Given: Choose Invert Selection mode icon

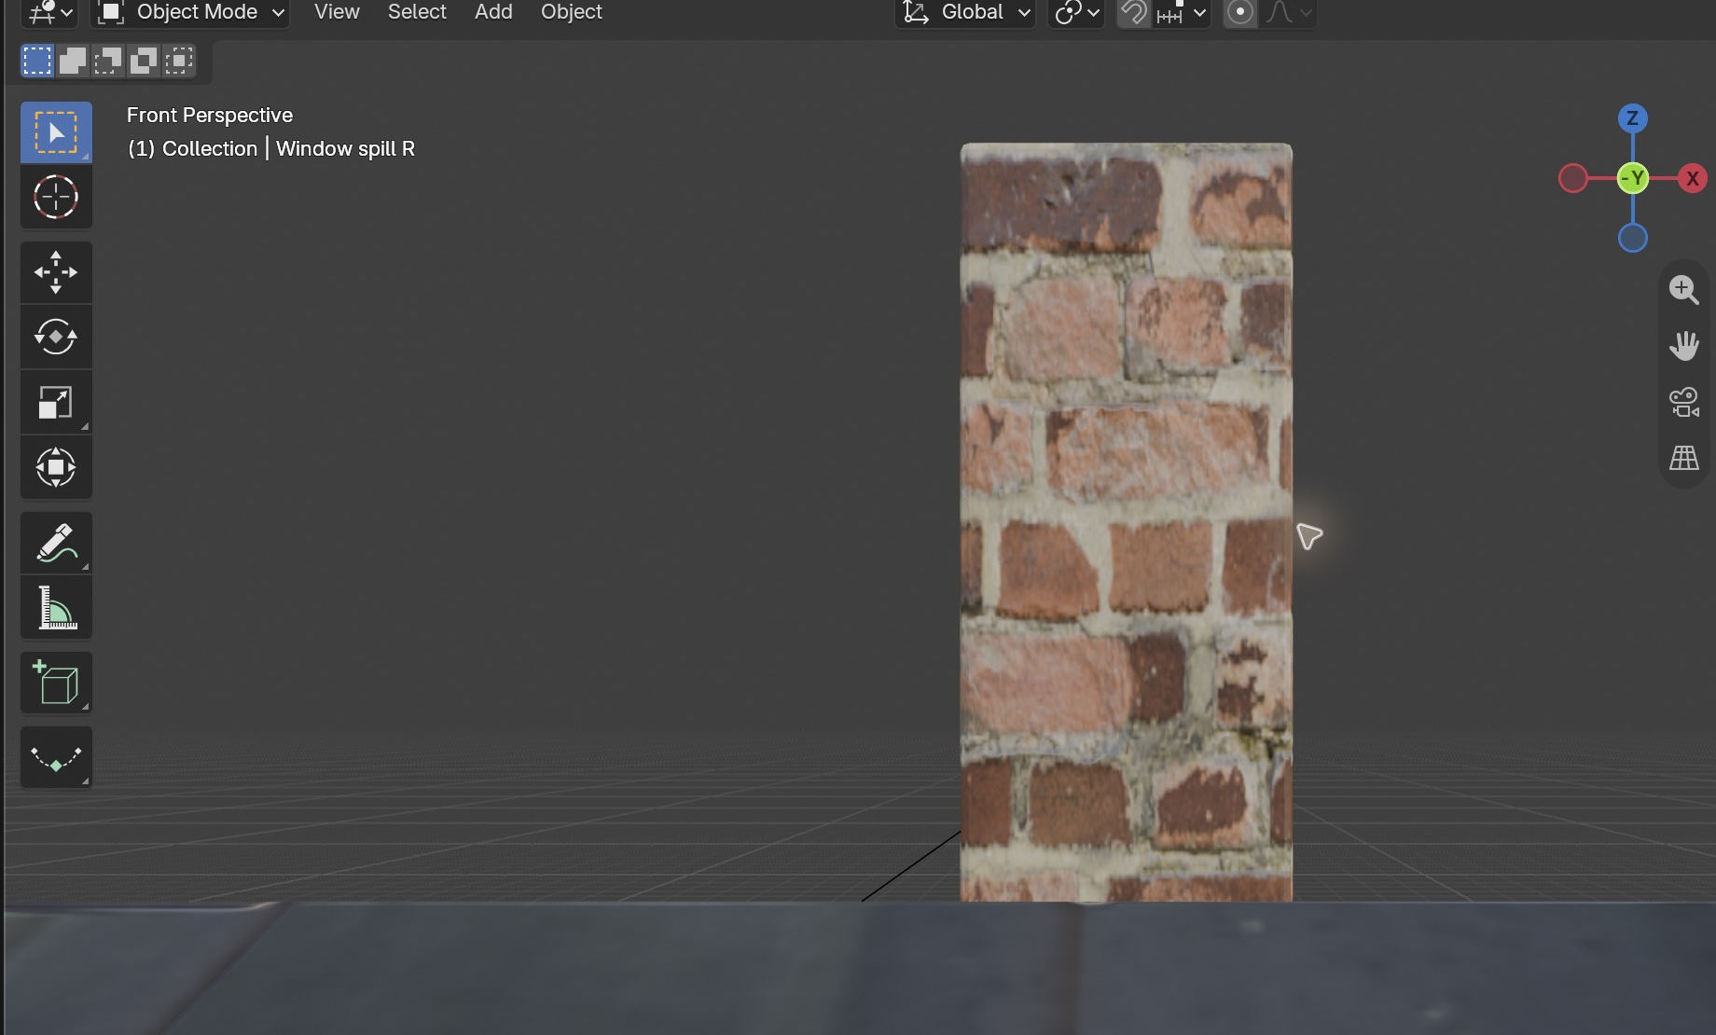Looking at the screenshot, I should (144, 62).
